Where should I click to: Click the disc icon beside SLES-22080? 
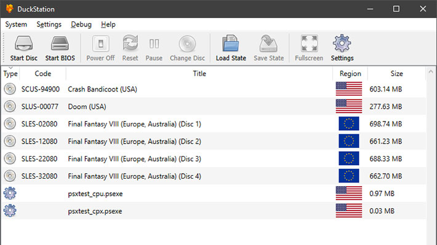point(10,159)
